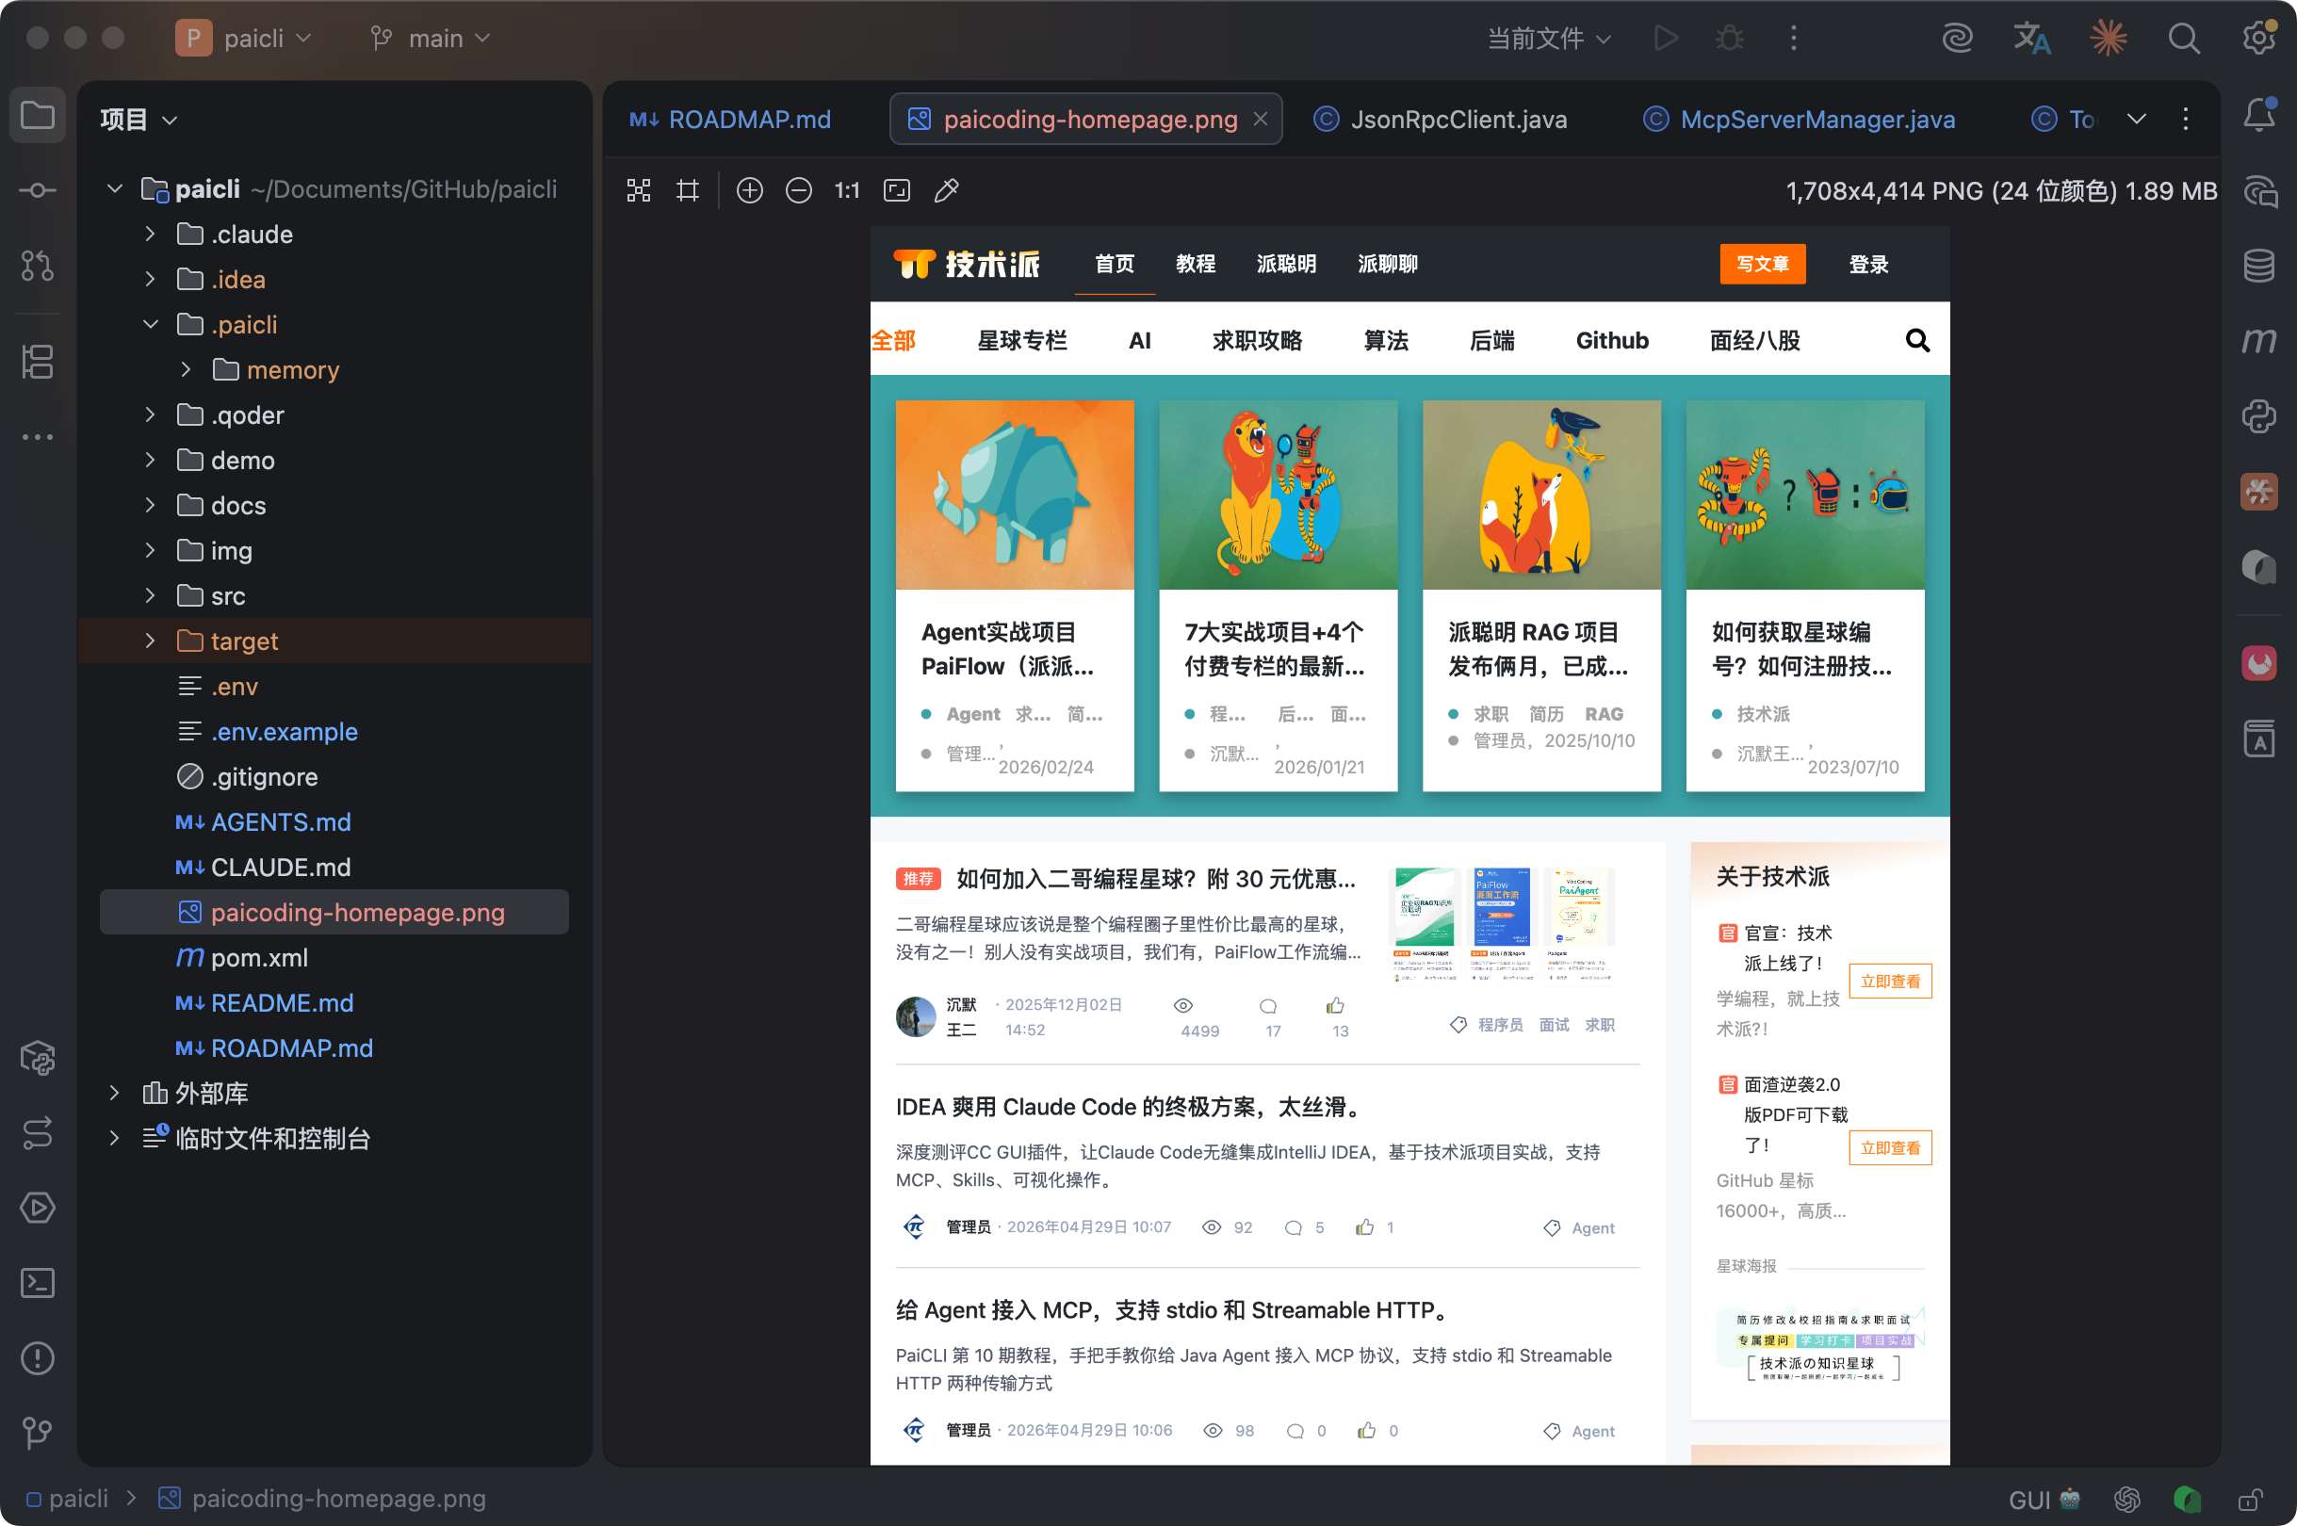
Task: Open the Notifications bell
Action: [2259, 116]
